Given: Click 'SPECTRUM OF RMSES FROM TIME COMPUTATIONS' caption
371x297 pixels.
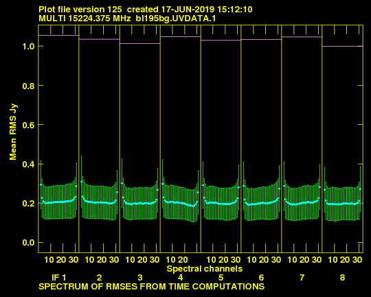Looking at the screenshot, I should coord(151,286).
